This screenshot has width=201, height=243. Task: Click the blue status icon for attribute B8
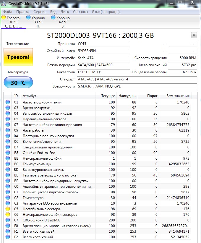click(x=8, y=153)
